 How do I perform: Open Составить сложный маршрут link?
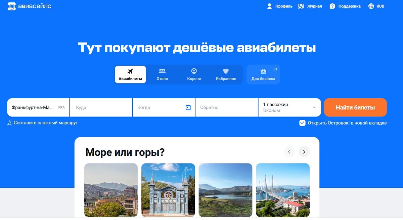46,123
